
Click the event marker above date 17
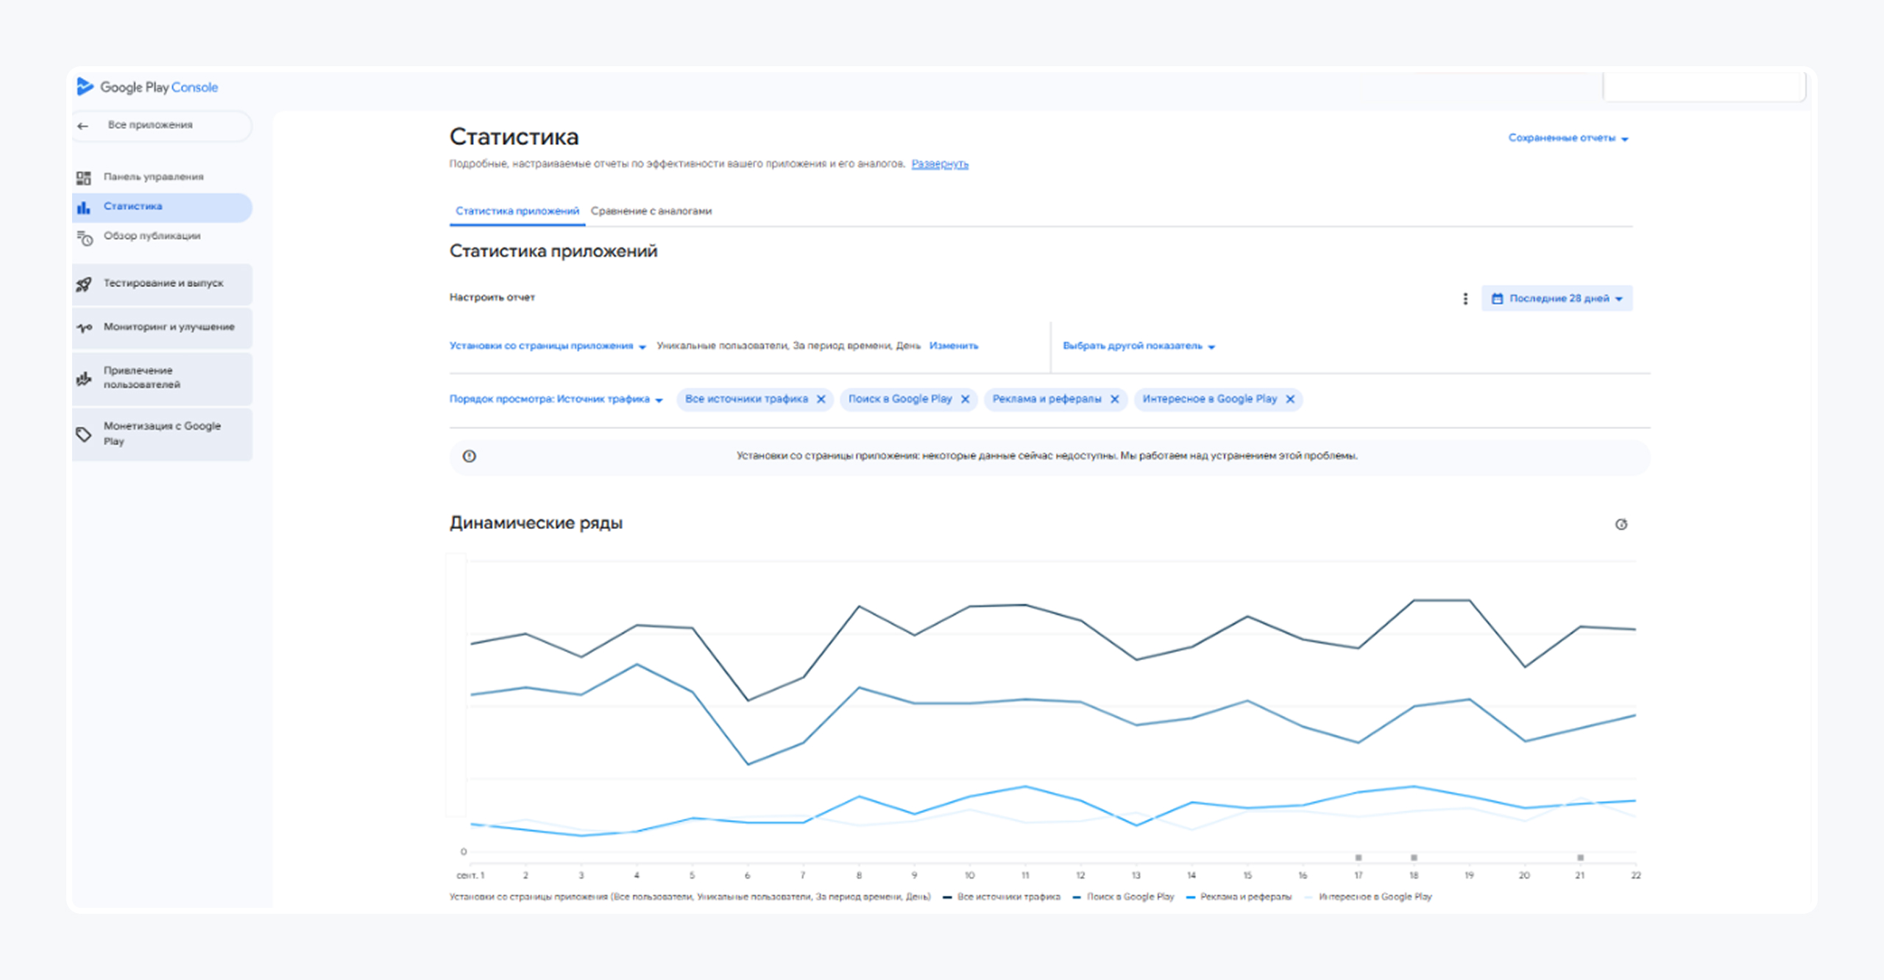1359,857
